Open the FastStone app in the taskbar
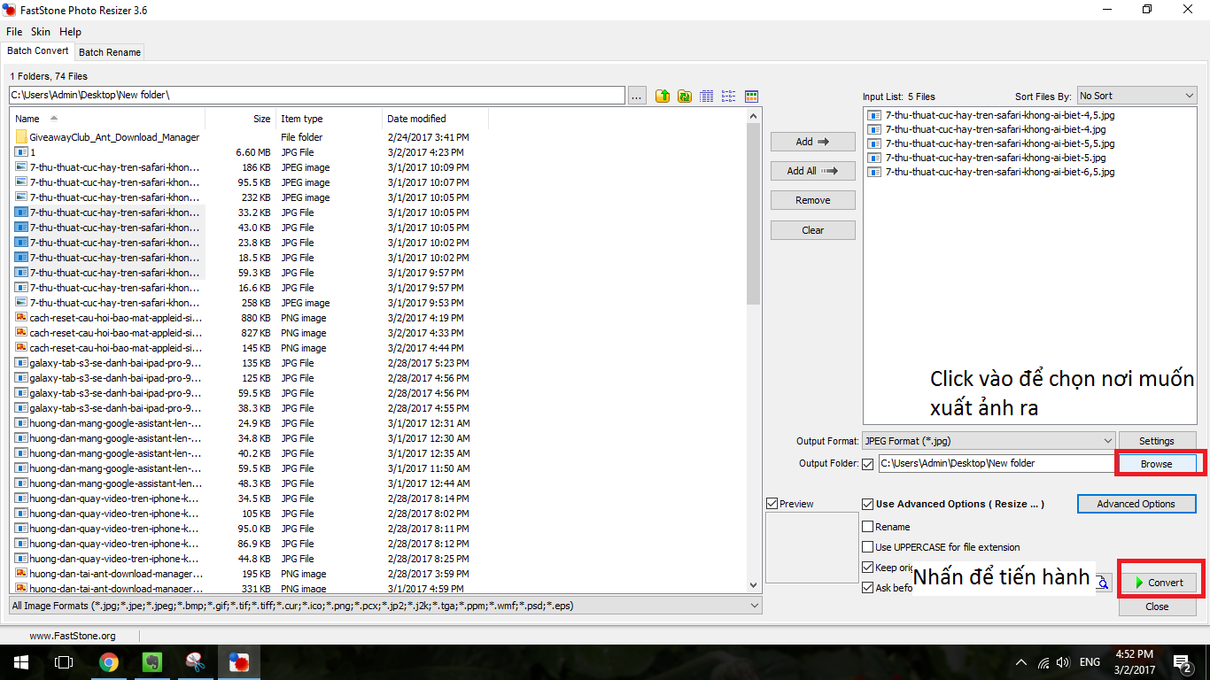Viewport: 1210px width, 680px height. point(238,661)
